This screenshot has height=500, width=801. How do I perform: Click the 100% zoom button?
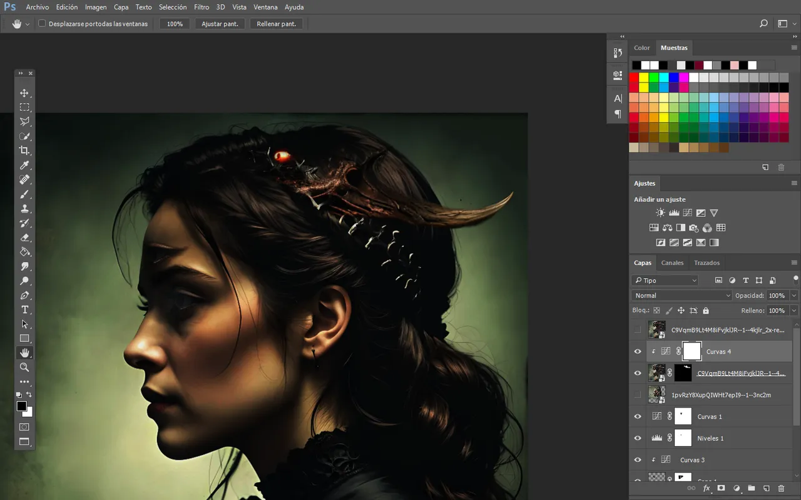(175, 24)
